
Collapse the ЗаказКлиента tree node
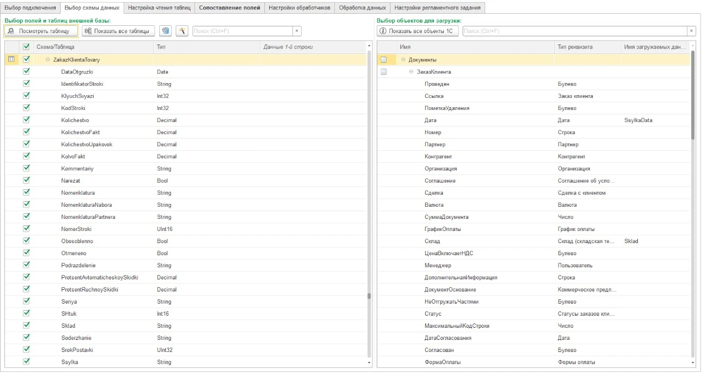tap(411, 71)
